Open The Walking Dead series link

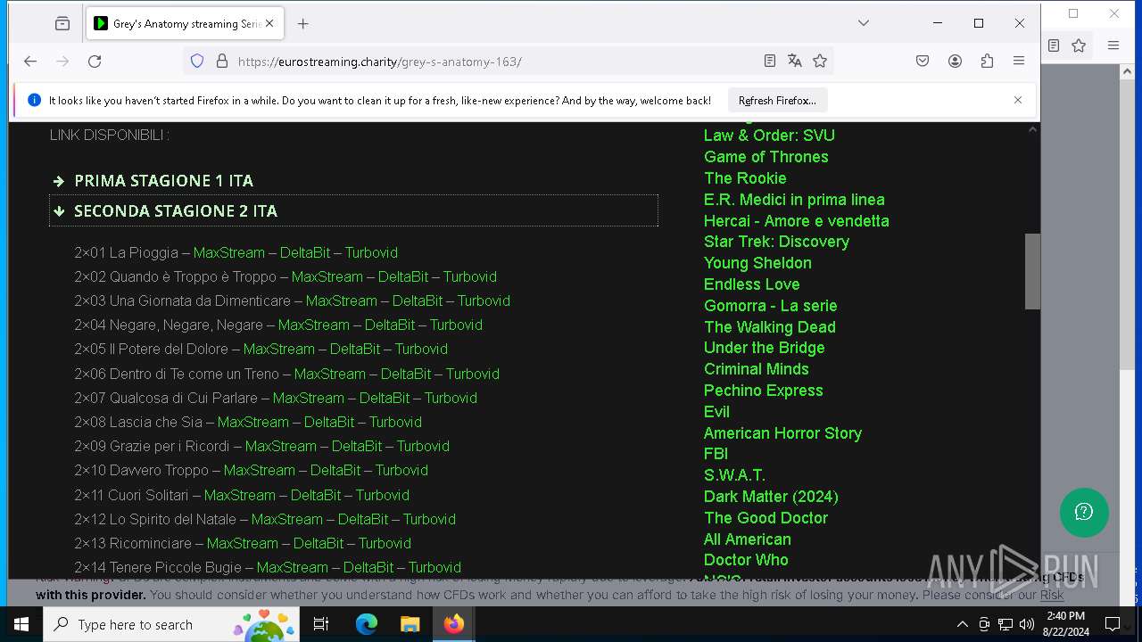click(769, 327)
